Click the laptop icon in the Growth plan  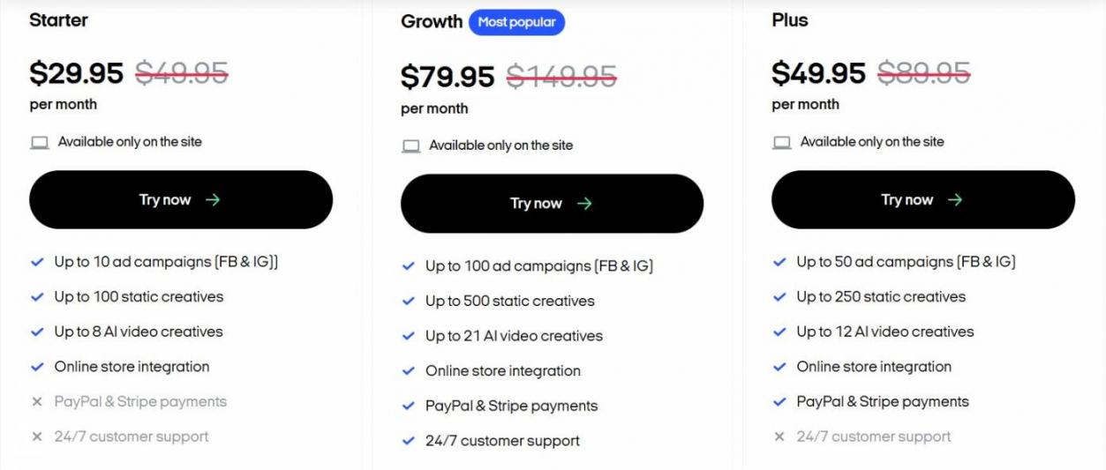click(410, 146)
